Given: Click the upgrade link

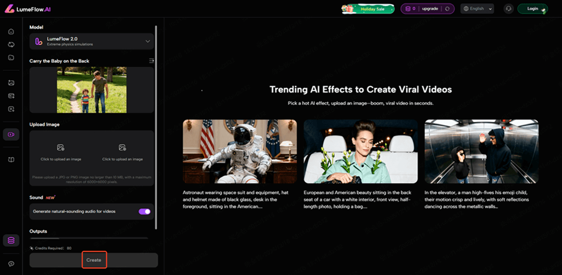Looking at the screenshot, I should 430,8.
